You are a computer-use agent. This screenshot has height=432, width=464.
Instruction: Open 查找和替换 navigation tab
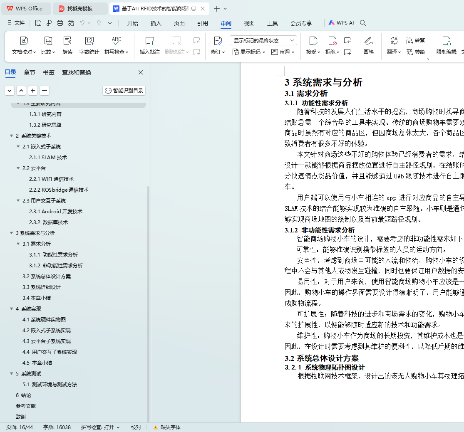(76, 72)
